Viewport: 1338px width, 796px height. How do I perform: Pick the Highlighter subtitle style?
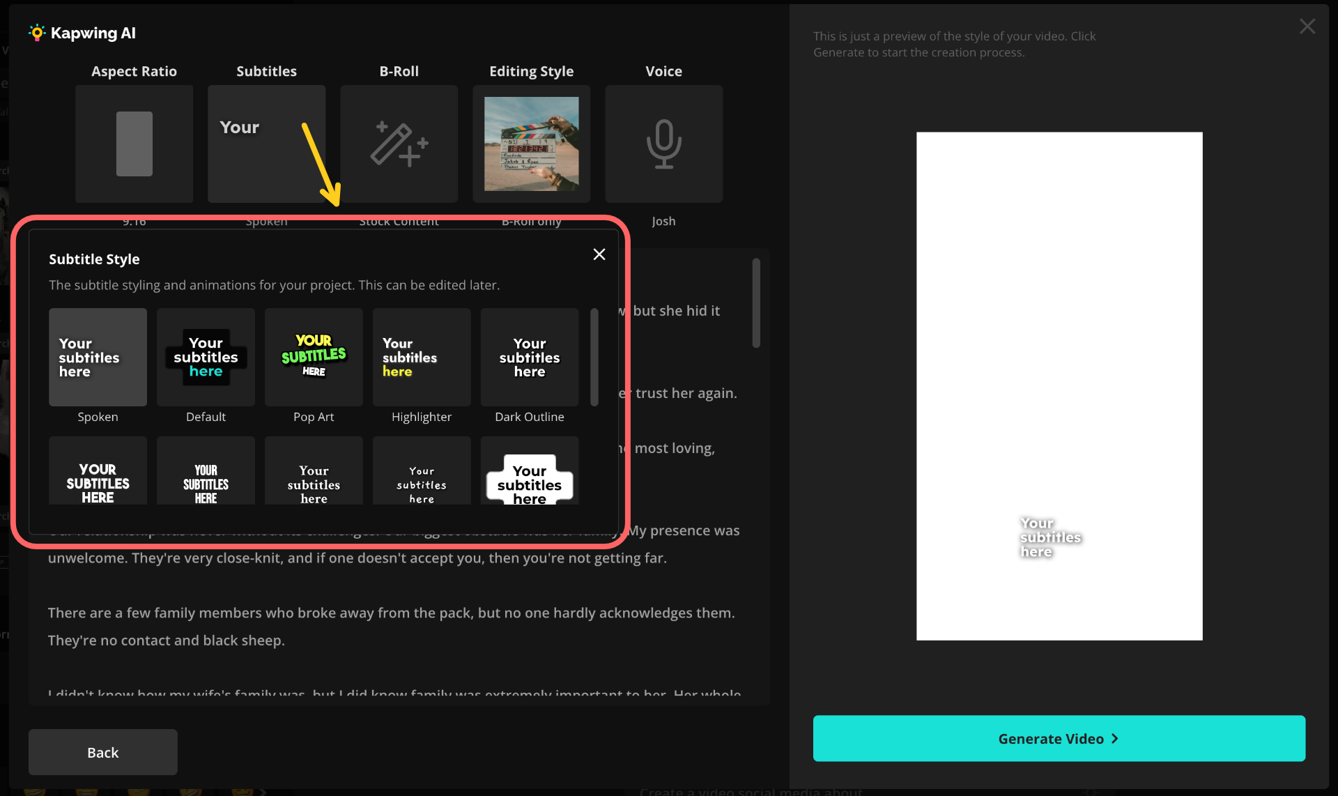coord(422,358)
